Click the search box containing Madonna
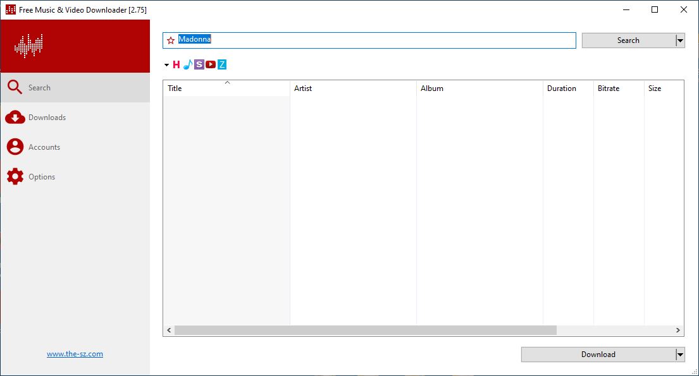 click(x=369, y=40)
